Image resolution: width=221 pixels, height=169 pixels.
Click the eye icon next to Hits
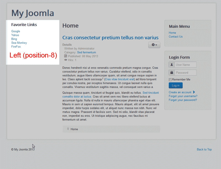point(65,60)
